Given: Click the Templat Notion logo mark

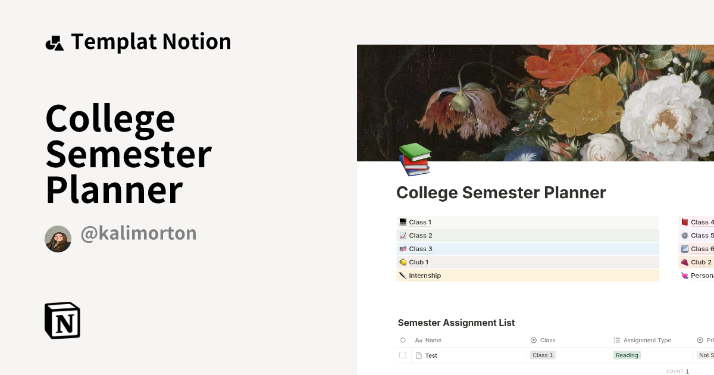Looking at the screenshot, I should pyautogui.click(x=54, y=42).
